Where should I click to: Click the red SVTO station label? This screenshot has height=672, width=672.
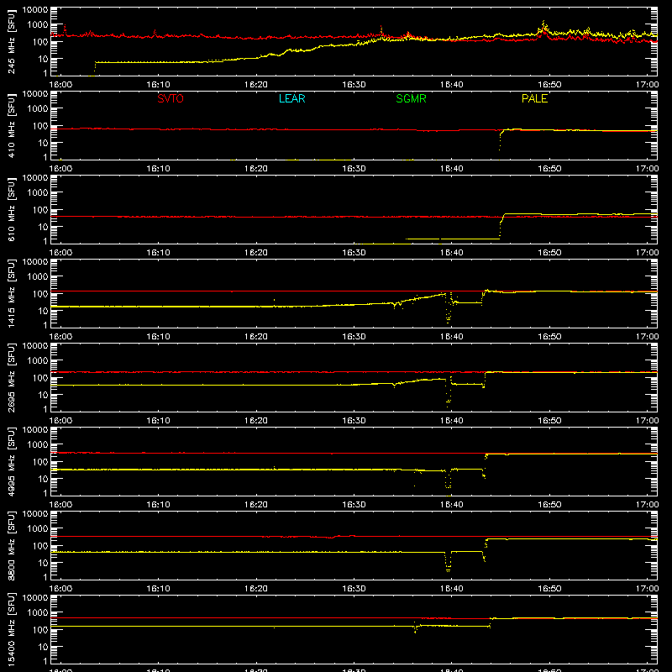click(x=171, y=98)
